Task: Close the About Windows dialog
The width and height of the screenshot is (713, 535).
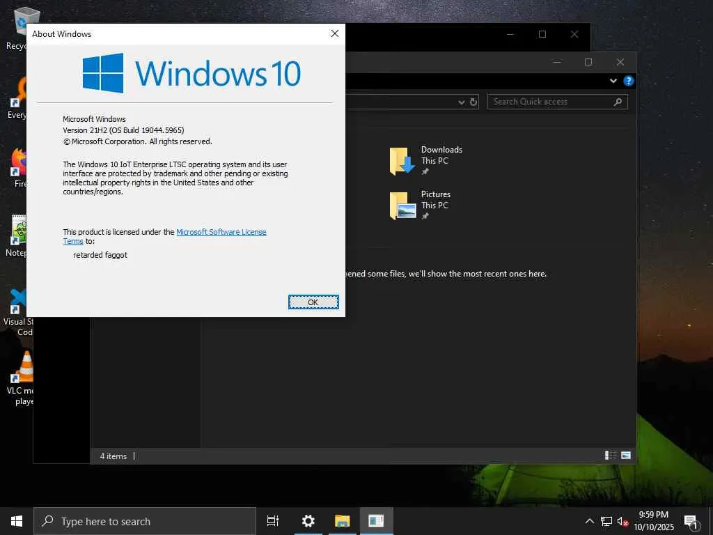Action: coord(335,33)
